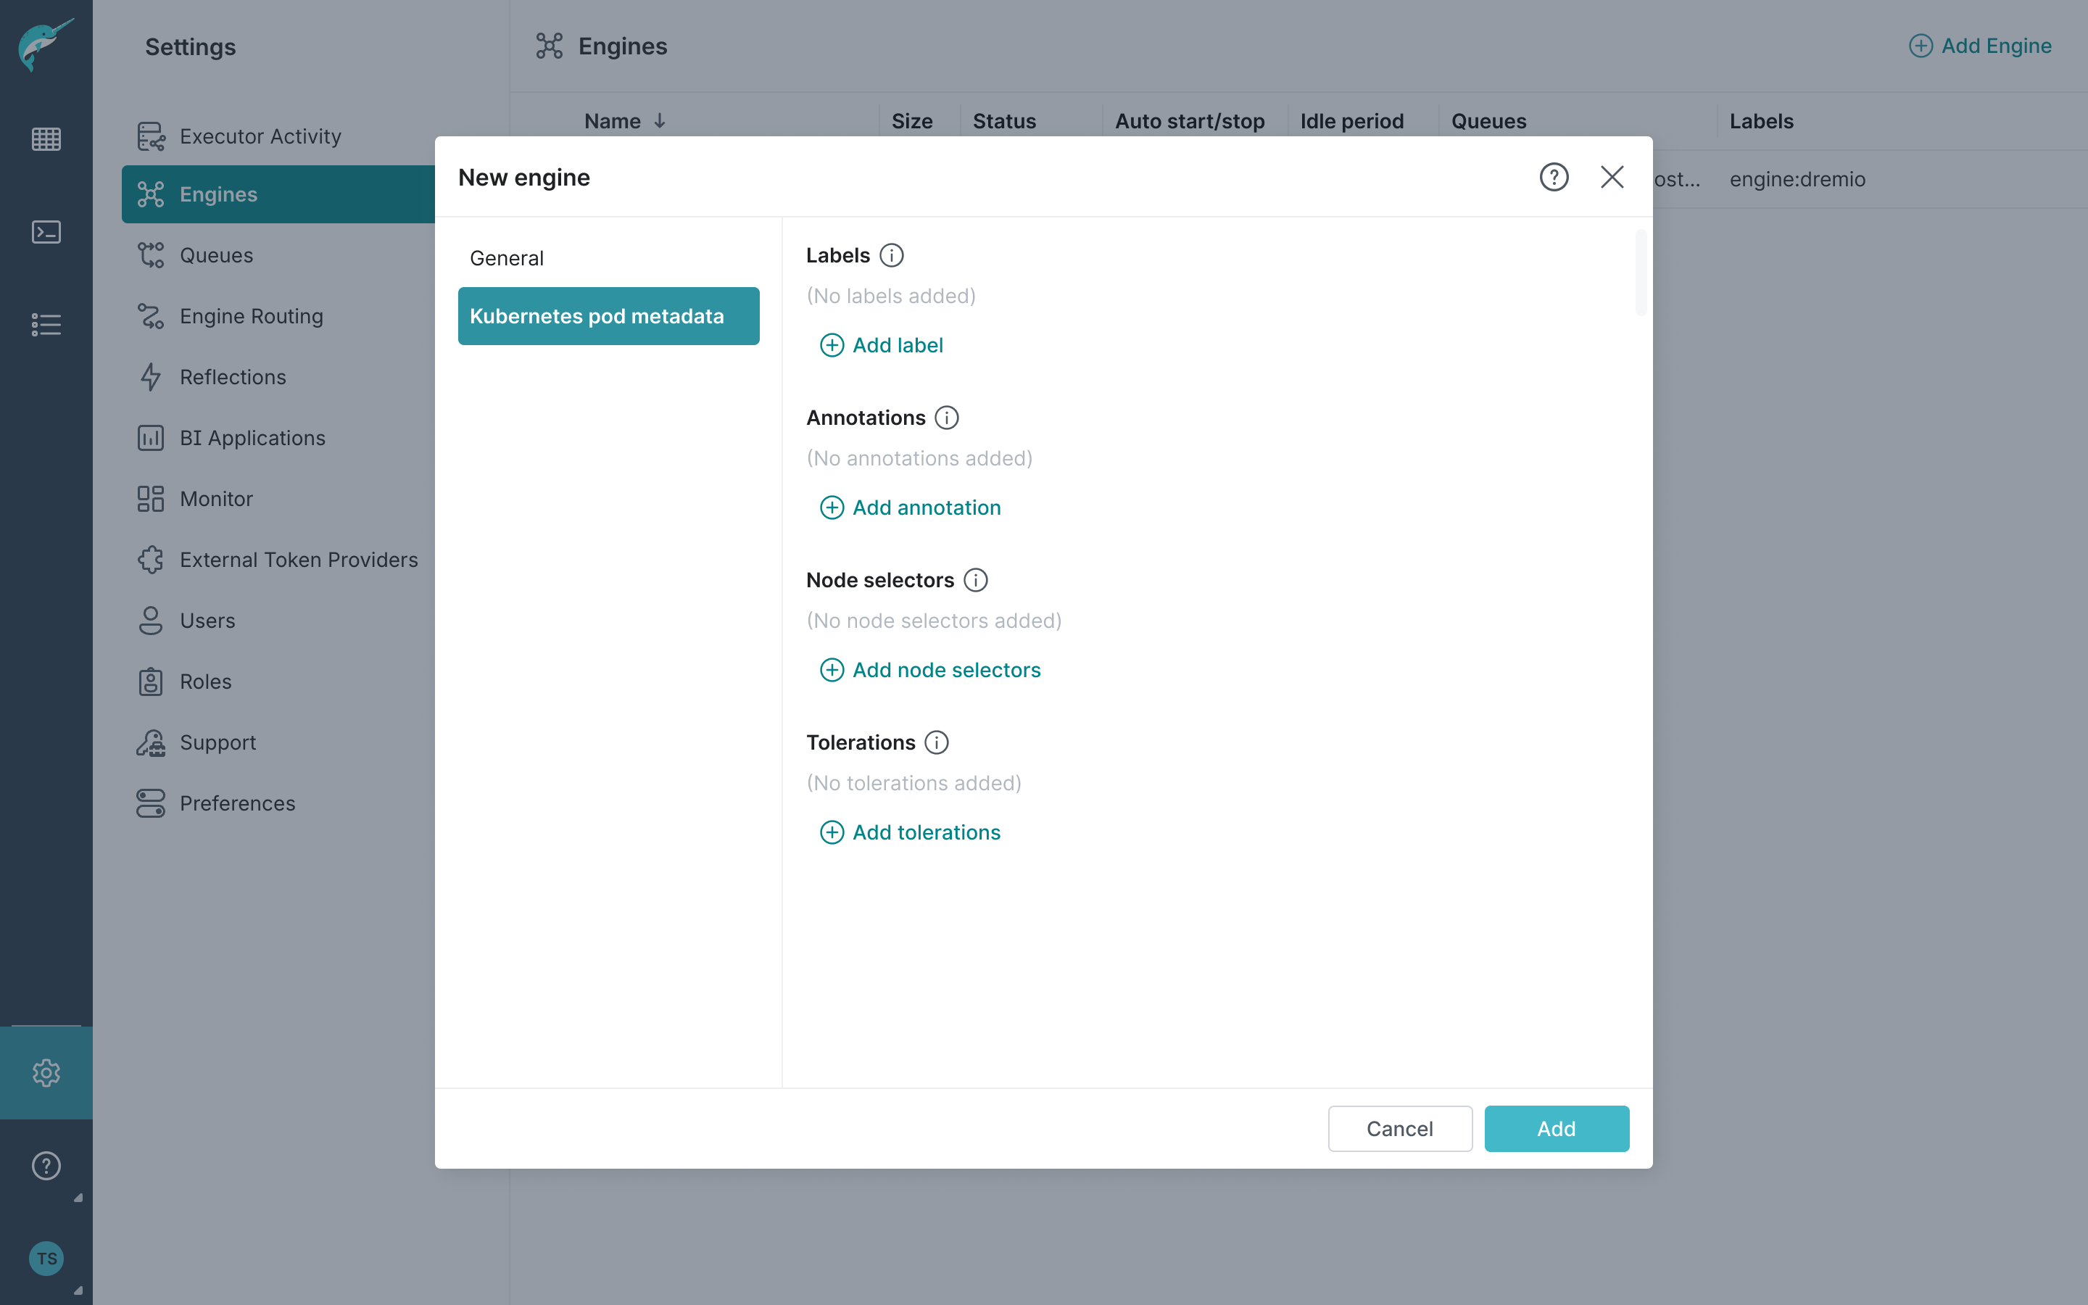
Task: Switch to the General tab
Action: click(x=507, y=257)
